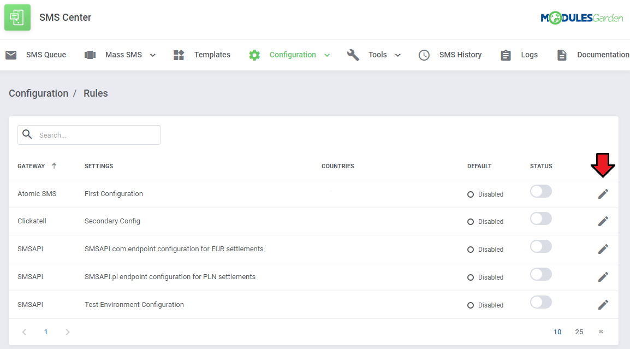Toggle status for SMSAPI EUR settlements rule
Screen dimensions: 630x349
click(x=541, y=246)
